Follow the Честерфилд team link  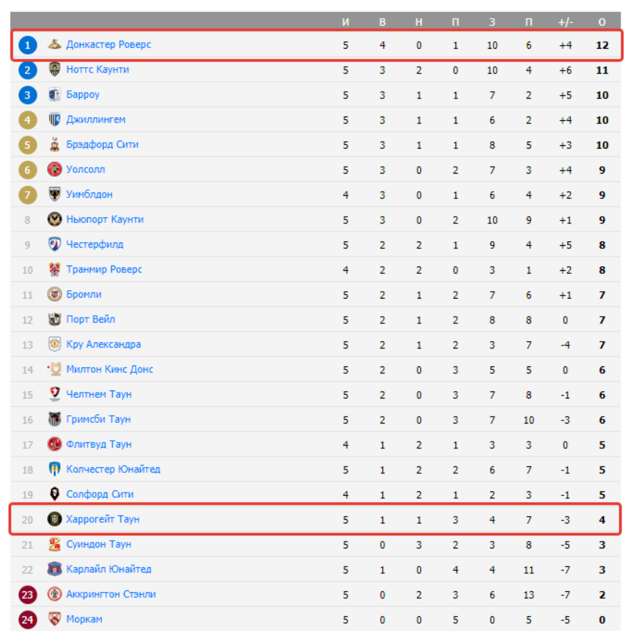pos(95,245)
